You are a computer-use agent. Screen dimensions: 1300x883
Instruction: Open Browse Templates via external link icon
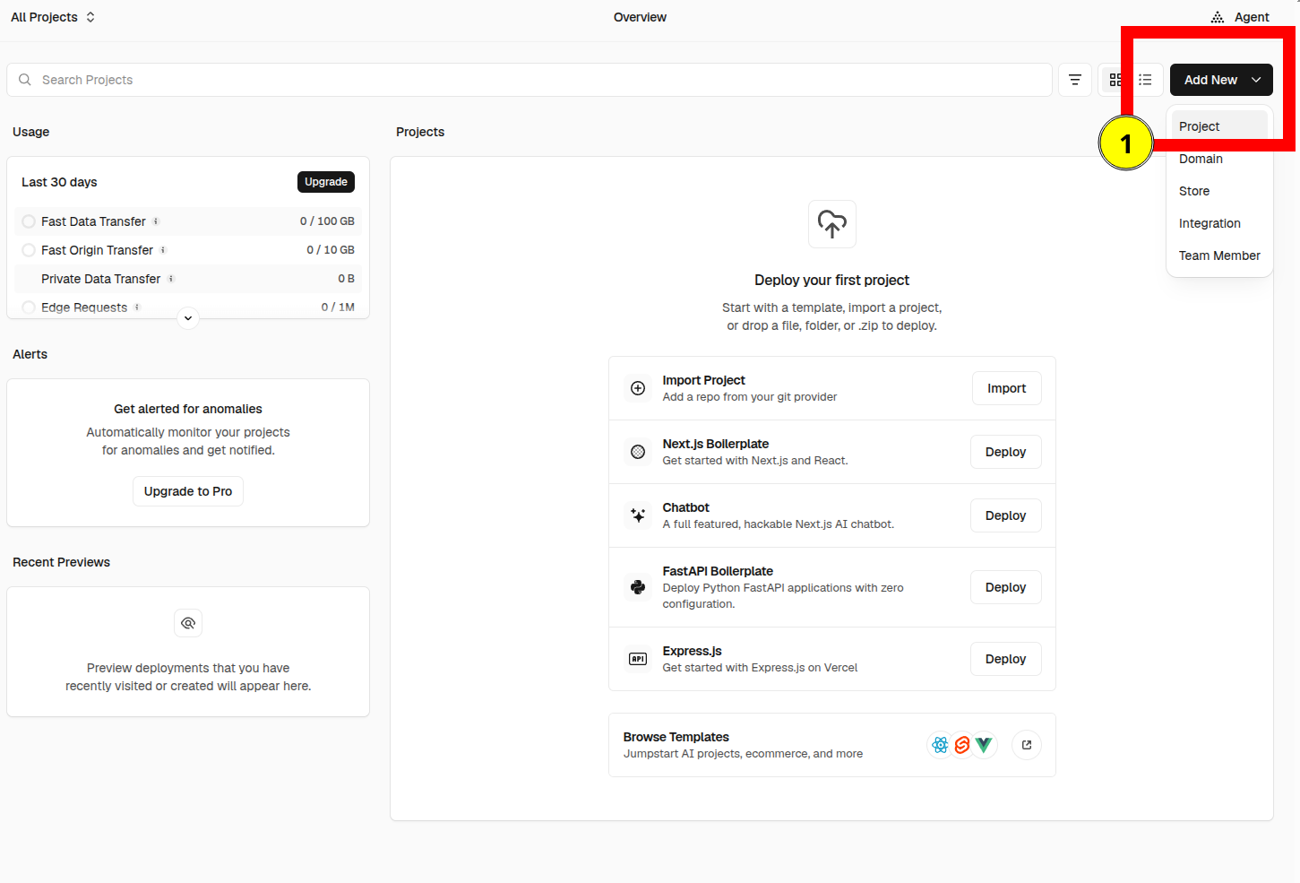point(1027,745)
